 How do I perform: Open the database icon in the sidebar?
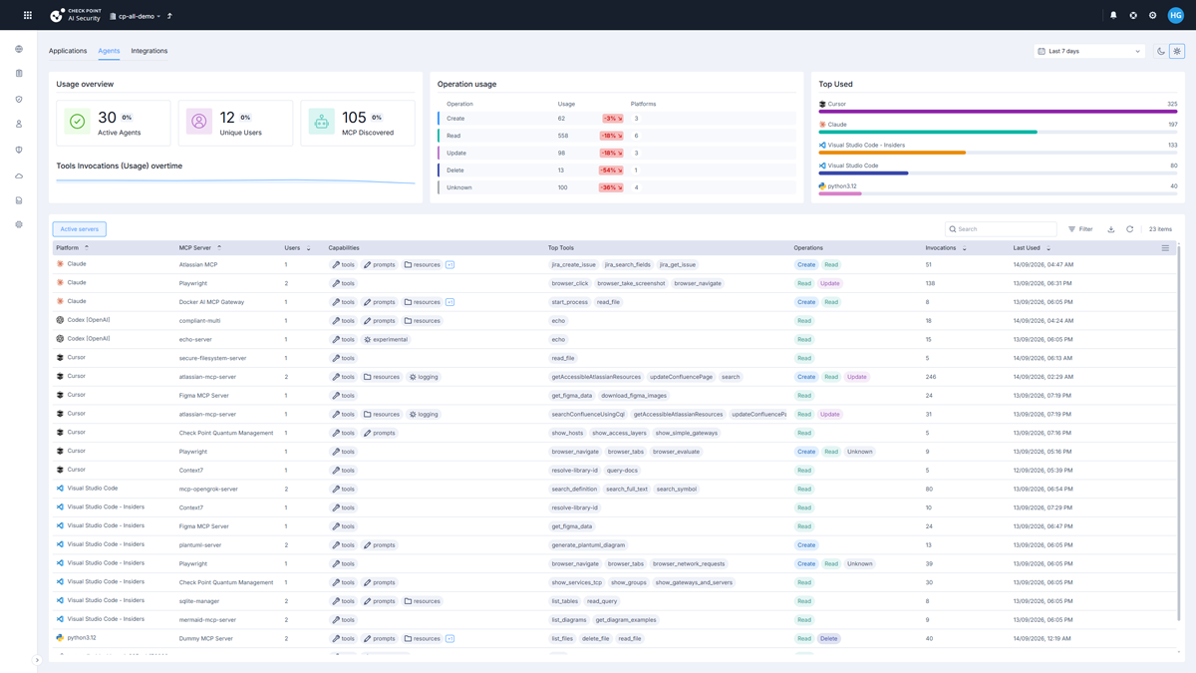[x=19, y=200]
